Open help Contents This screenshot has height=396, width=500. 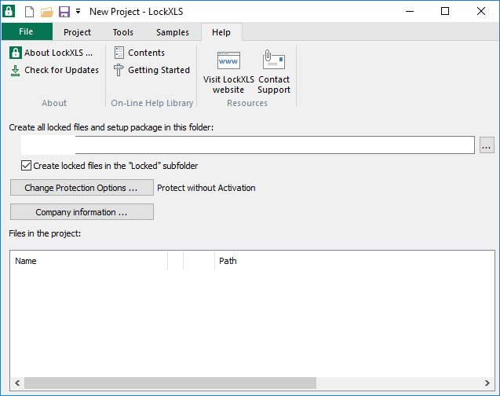140,53
